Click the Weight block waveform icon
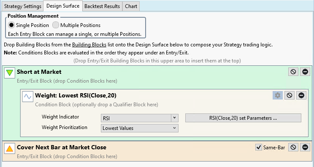Screen dimensions: 314x167 (x=27, y=97)
